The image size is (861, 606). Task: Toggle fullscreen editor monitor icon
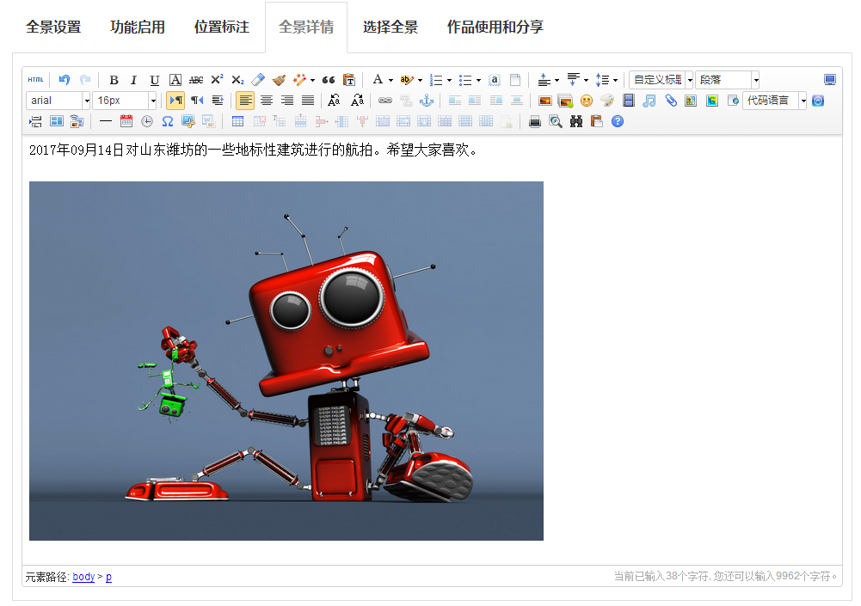(x=830, y=80)
